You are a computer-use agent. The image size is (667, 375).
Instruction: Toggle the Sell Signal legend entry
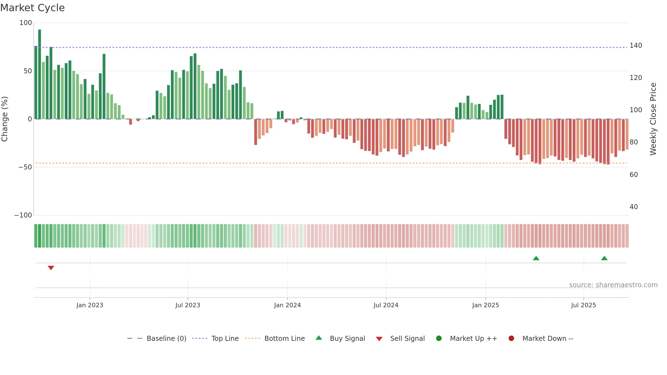pyautogui.click(x=400, y=338)
